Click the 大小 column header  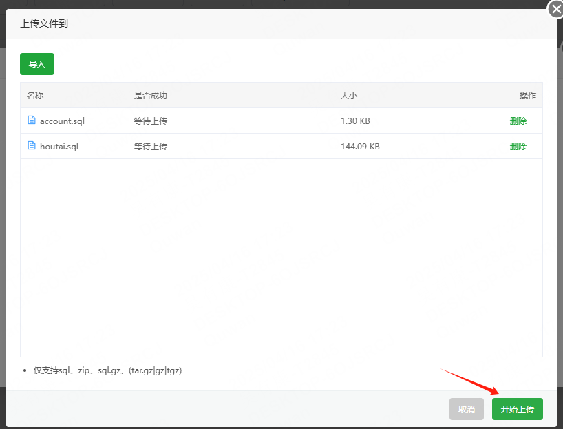click(x=349, y=96)
